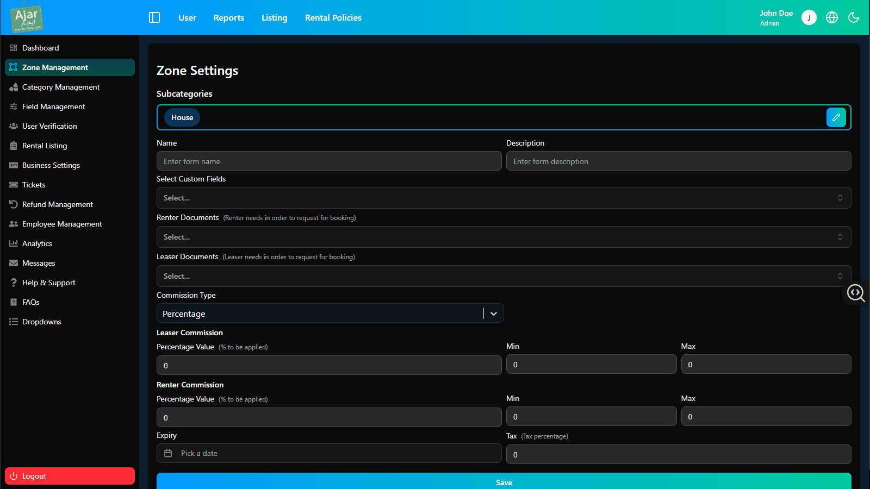The image size is (870, 489).
Task: Switch to dark mode moon icon
Action: [854, 17]
